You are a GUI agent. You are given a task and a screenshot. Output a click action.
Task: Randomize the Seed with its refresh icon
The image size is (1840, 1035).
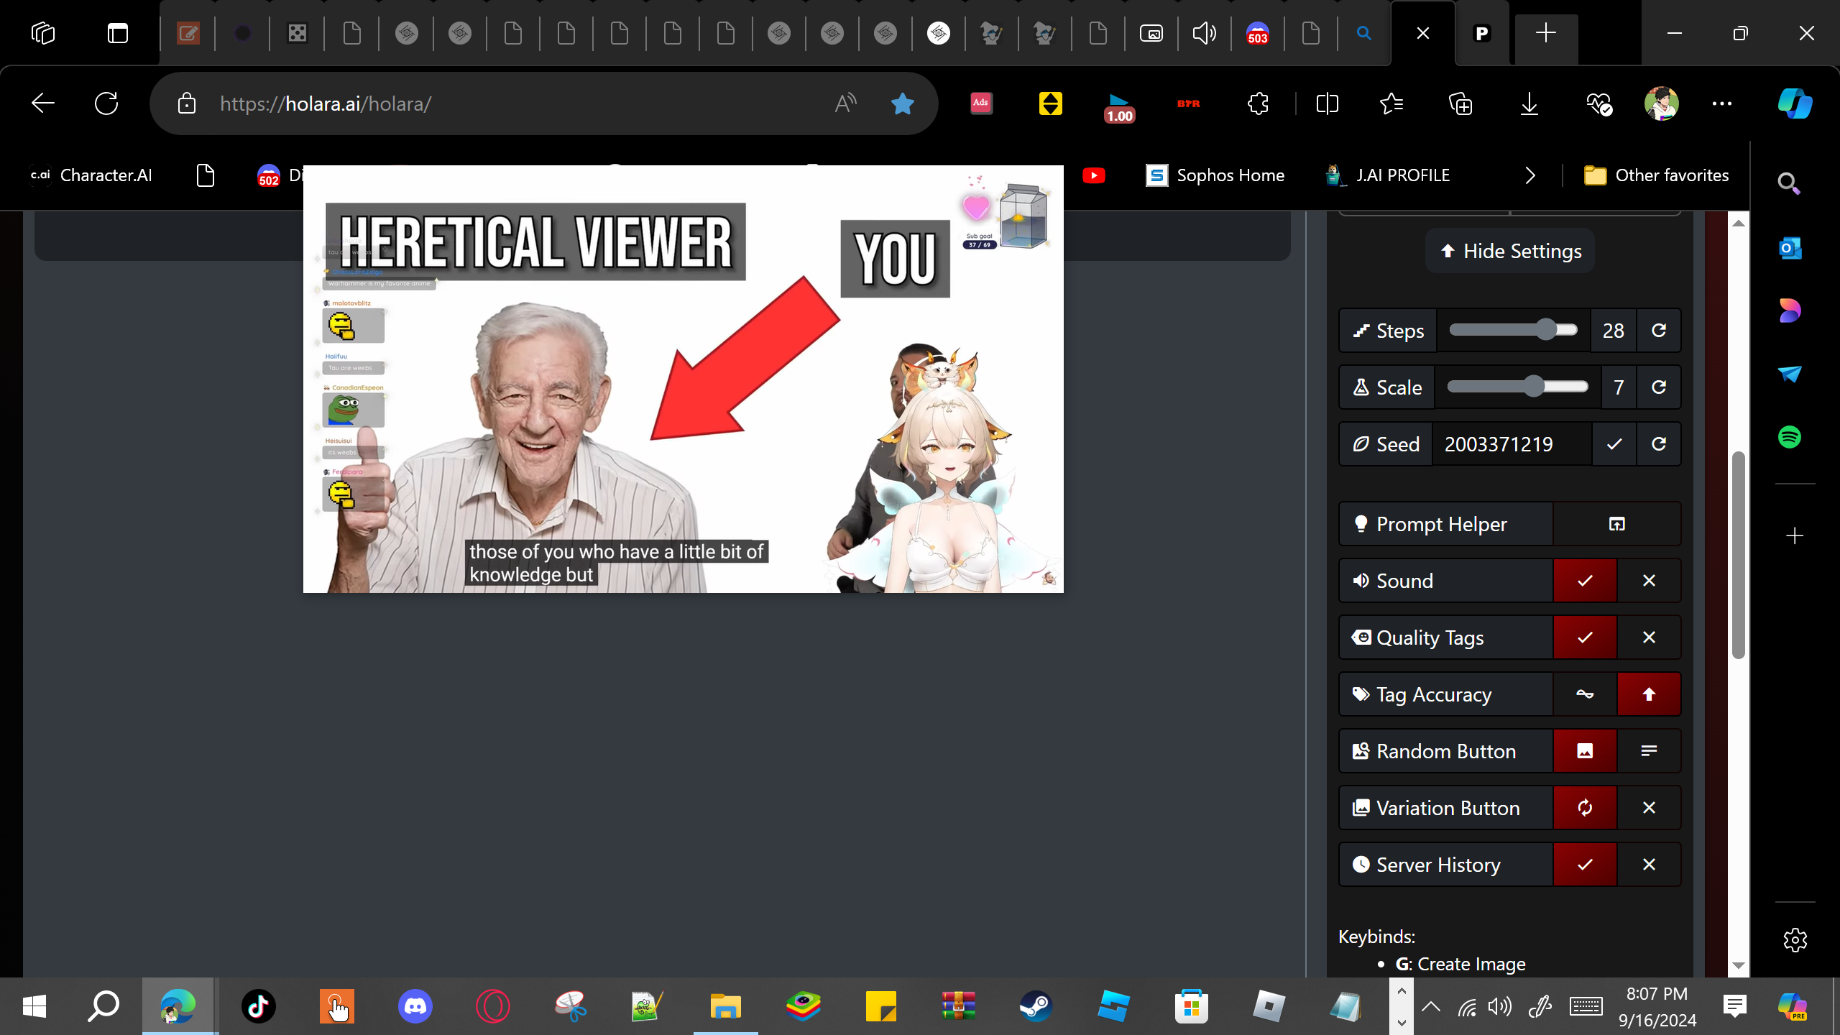coord(1659,444)
